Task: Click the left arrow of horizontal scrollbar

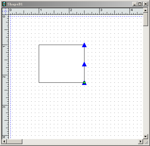Action: [4, 142]
